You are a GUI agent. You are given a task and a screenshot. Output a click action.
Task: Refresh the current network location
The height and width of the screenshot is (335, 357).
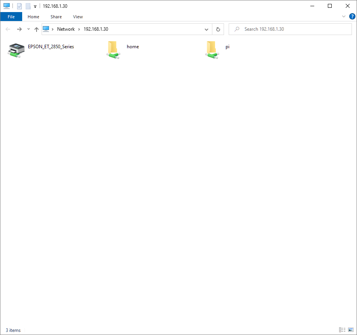coord(218,29)
